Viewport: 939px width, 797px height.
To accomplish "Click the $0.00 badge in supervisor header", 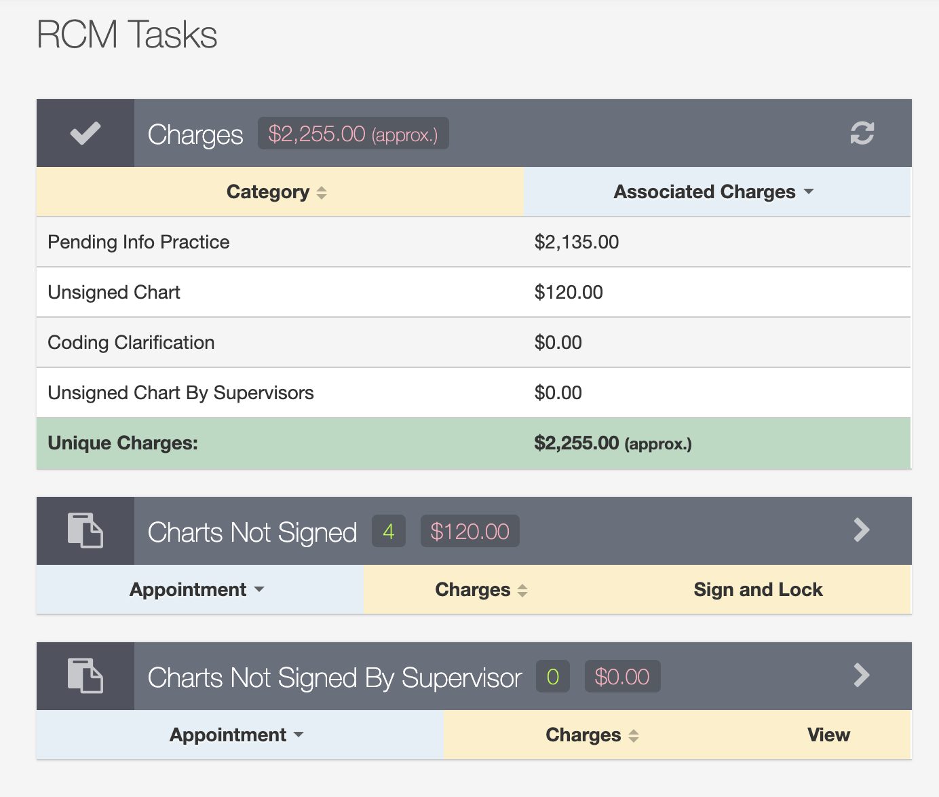I will (622, 676).
